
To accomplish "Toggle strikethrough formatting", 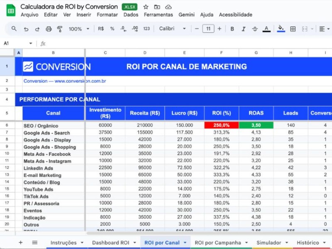I will 255,29.
